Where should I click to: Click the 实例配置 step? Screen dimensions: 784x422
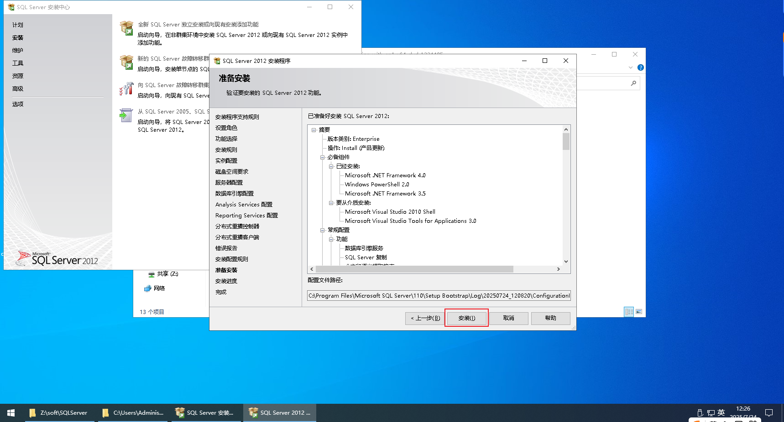226,161
